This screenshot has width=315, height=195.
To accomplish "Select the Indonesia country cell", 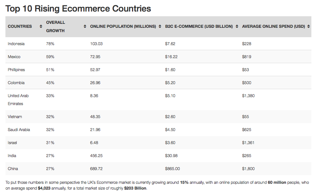I will (x=16, y=44).
